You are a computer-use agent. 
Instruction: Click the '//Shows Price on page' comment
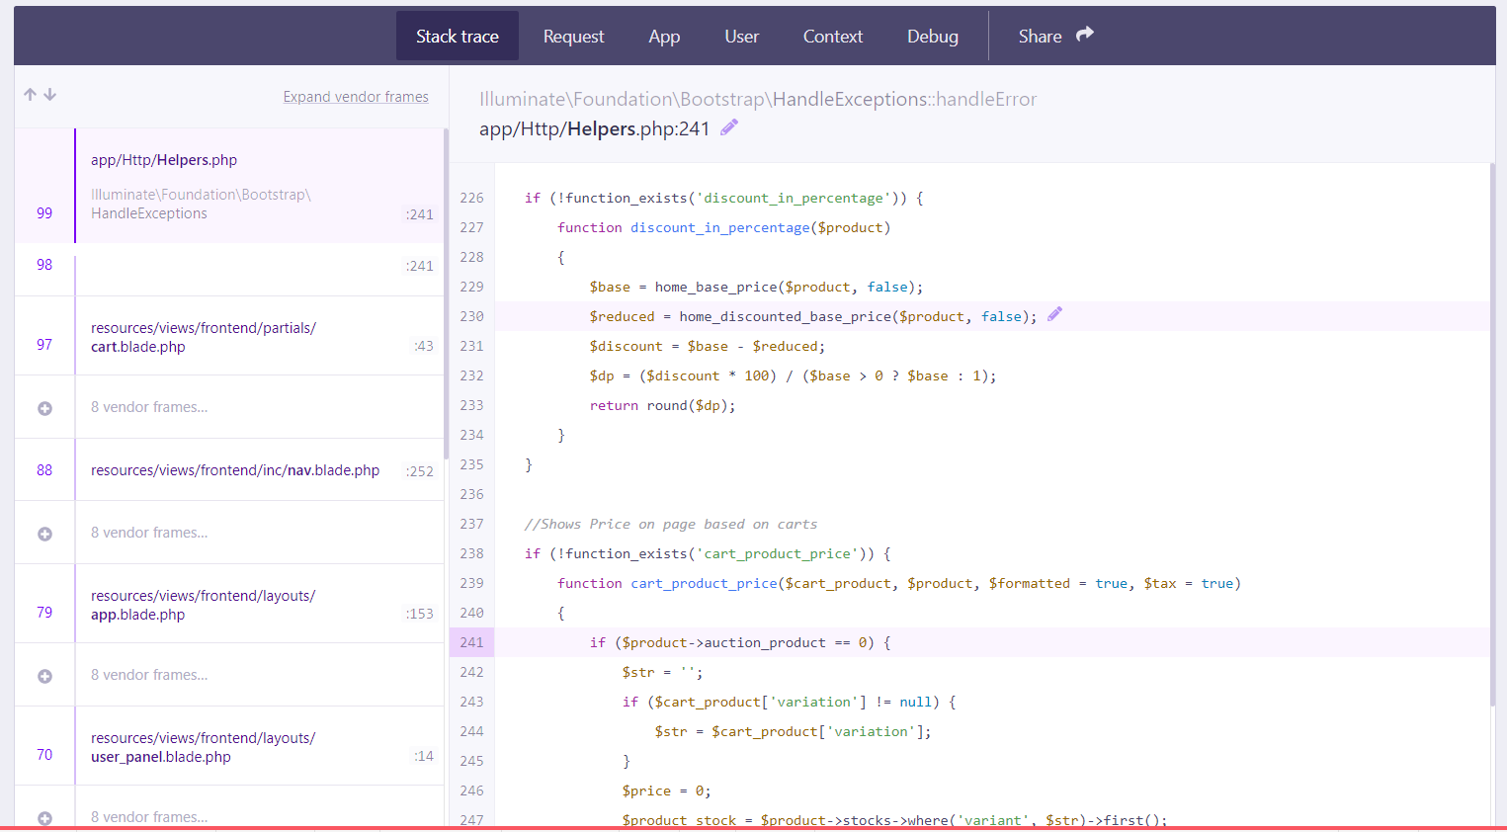(x=671, y=524)
